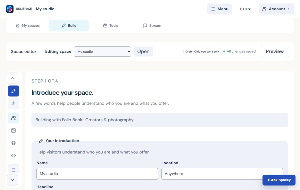
Task: Switch to the Stream tab
Action: tap(152, 25)
